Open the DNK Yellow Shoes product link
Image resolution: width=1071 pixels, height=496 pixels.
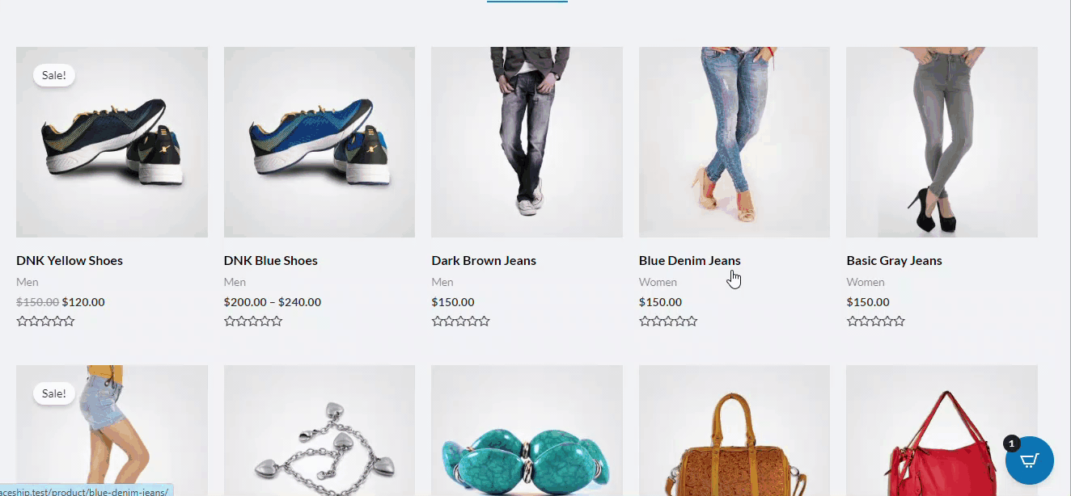pos(70,261)
